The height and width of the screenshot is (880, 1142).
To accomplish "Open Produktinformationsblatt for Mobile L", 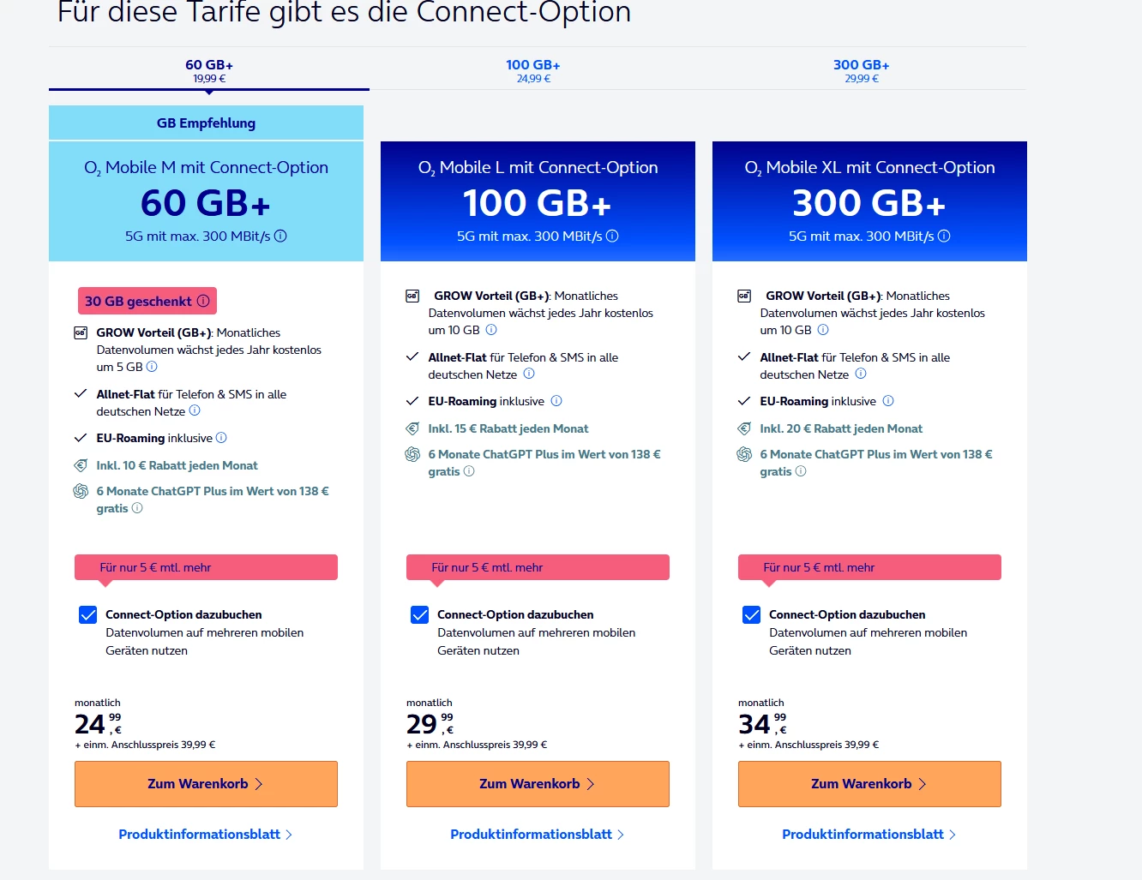I will [x=537, y=835].
